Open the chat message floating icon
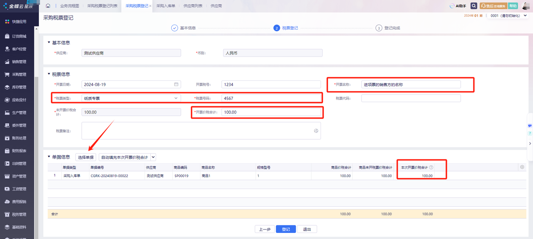 (x=530, y=126)
